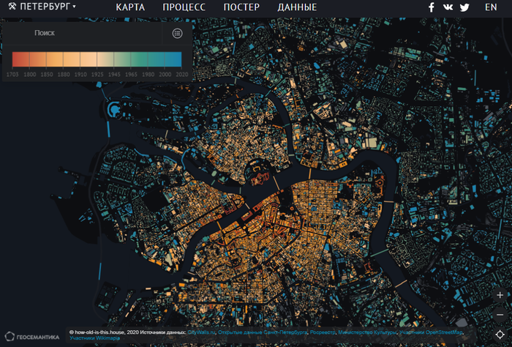The width and height of the screenshot is (512, 347).
Task: Share via the Twitter icon
Action: pyautogui.click(x=465, y=7)
